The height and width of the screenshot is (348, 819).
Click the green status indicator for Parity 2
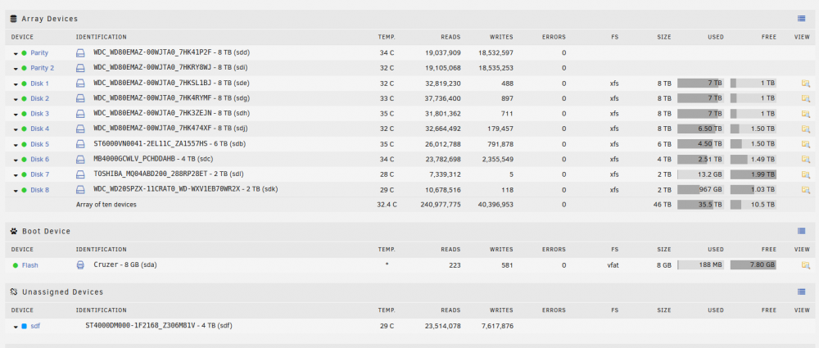coord(24,69)
